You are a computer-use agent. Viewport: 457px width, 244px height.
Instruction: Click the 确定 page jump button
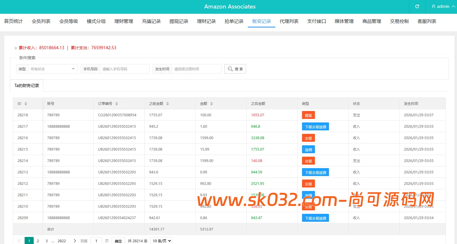pos(118,240)
